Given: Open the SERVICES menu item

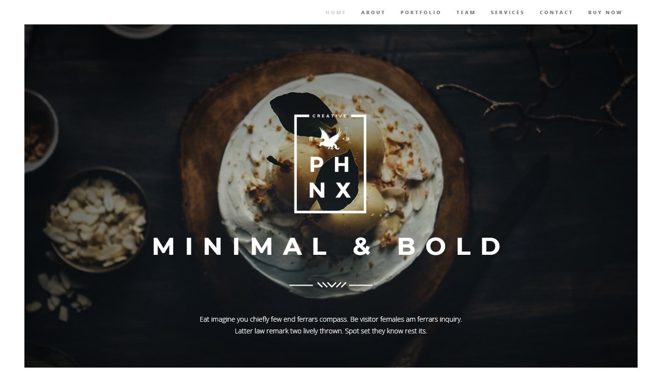Looking at the screenshot, I should click(x=508, y=13).
